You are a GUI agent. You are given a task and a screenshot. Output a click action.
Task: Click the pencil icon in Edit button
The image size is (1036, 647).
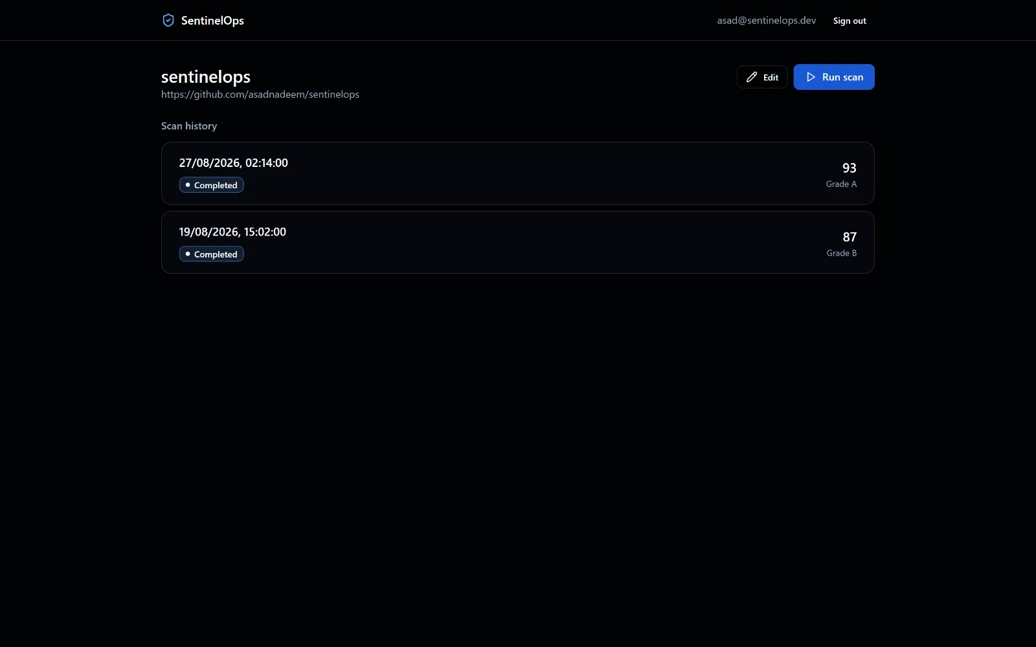(752, 77)
